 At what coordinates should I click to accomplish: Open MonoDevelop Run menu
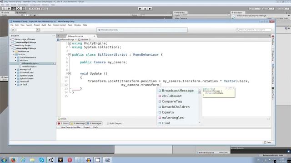(x=50, y=25)
